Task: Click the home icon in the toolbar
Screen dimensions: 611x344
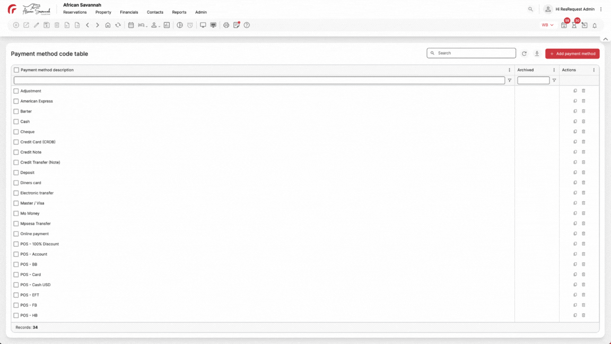Action: (108, 25)
